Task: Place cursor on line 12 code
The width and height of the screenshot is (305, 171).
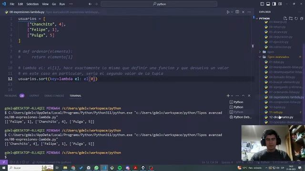Action: click(x=58, y=79)
